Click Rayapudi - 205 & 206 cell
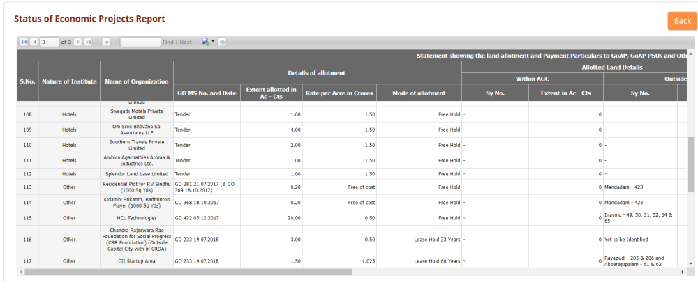The image size is (698, 289). point(640,261)
